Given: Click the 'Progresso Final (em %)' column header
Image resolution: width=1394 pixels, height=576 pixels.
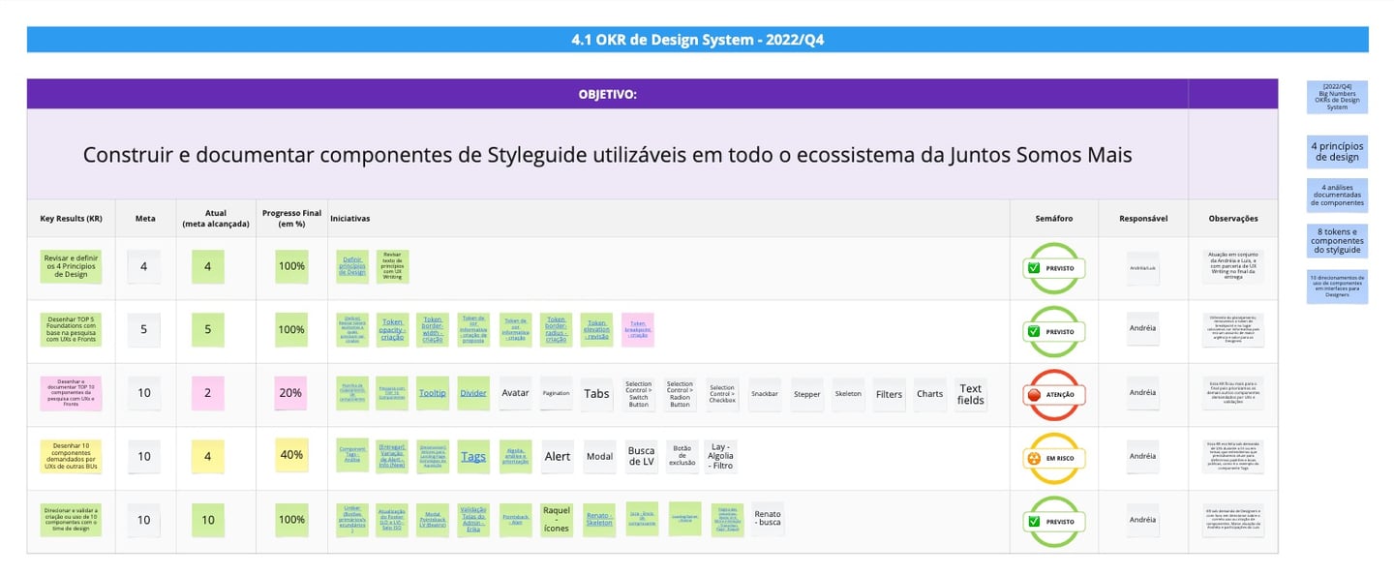Looking at the screenshot, I should pyautogui.click(x=291, y=219).
